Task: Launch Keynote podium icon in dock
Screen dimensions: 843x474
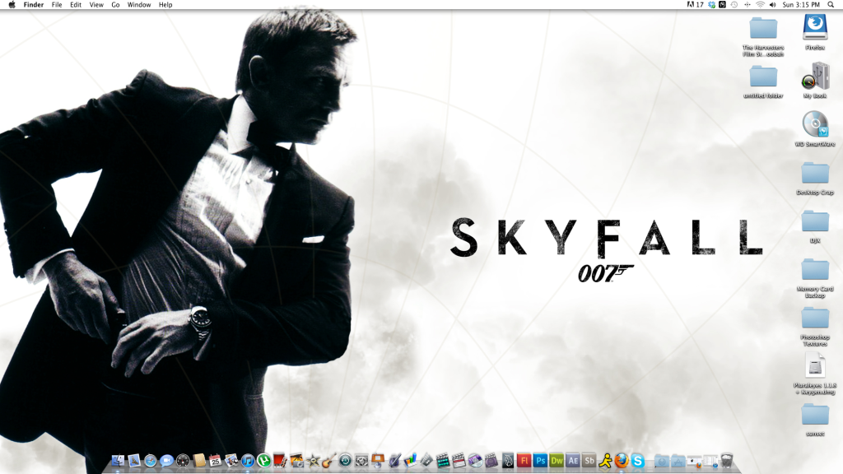Action: point(378,461)
